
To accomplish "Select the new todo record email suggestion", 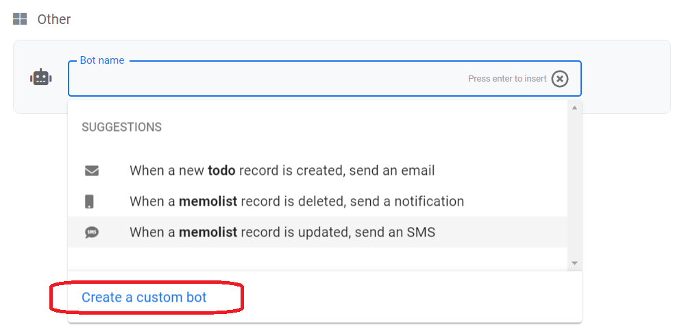I will [x=282, y=171].
